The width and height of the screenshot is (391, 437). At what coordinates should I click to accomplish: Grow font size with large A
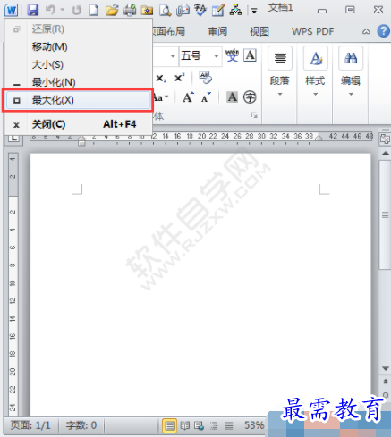(x=188, y=97)
